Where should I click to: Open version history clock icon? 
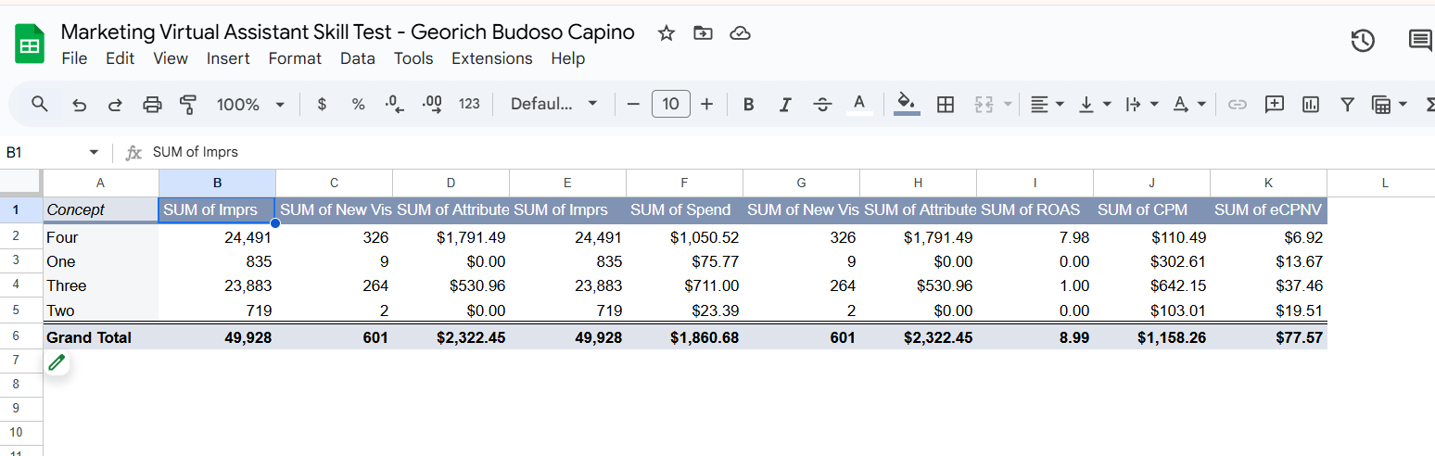point(1362,41)
